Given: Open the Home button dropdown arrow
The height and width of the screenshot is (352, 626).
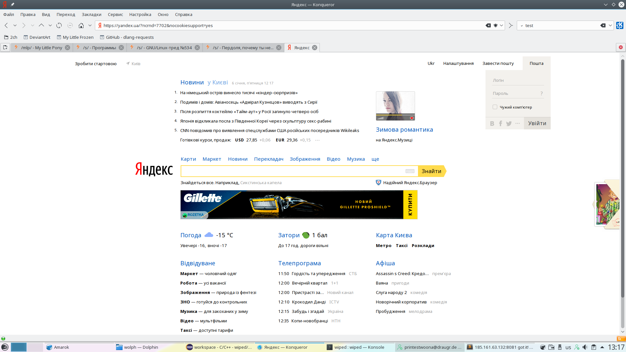Looking at the screenshot, I should 90,25.
